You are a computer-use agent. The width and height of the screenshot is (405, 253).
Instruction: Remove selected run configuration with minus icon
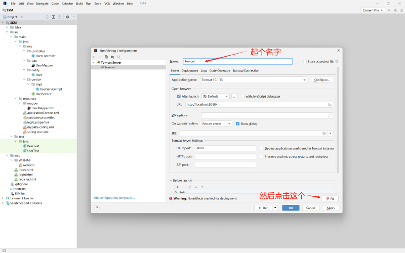(x=100, y=57)
